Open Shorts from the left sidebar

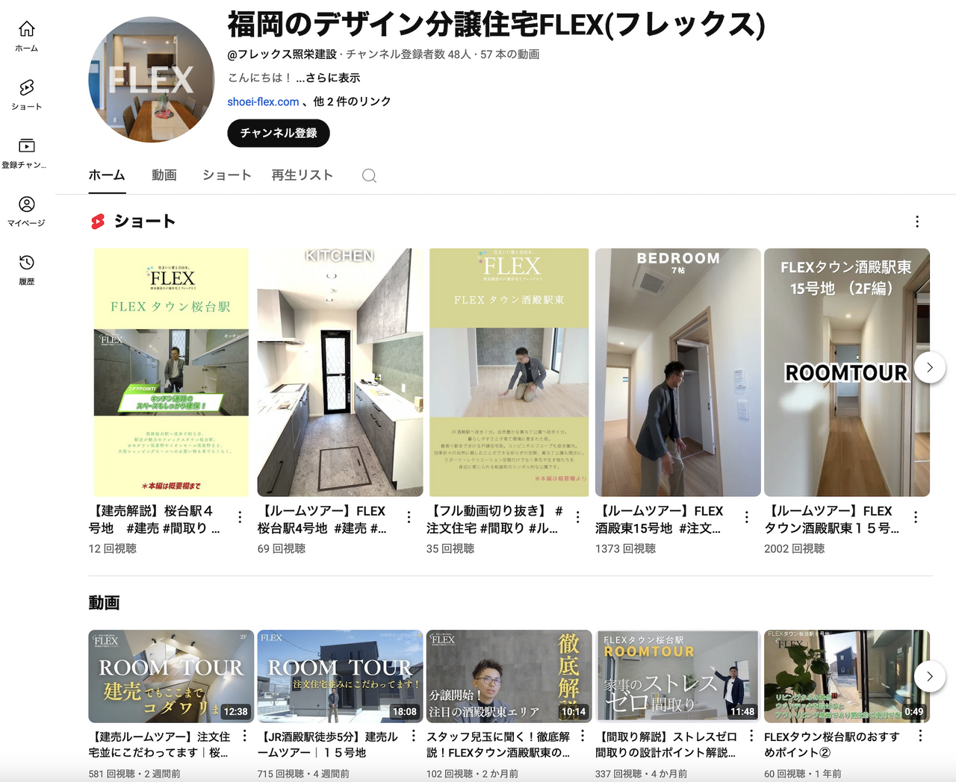[x=27, y=95]
